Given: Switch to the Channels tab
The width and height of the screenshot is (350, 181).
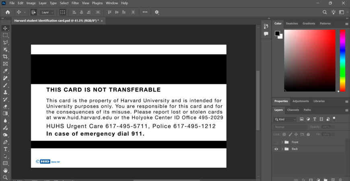Looking at the screenshot, I should pyautogui.click(x=292, y=110).
